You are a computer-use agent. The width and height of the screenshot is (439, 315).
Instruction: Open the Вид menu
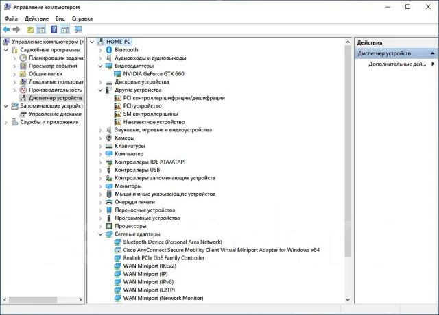(60, 18)
